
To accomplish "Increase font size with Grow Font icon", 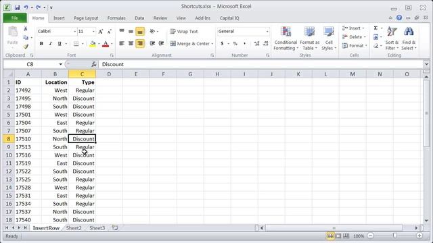I will point(101,32).
